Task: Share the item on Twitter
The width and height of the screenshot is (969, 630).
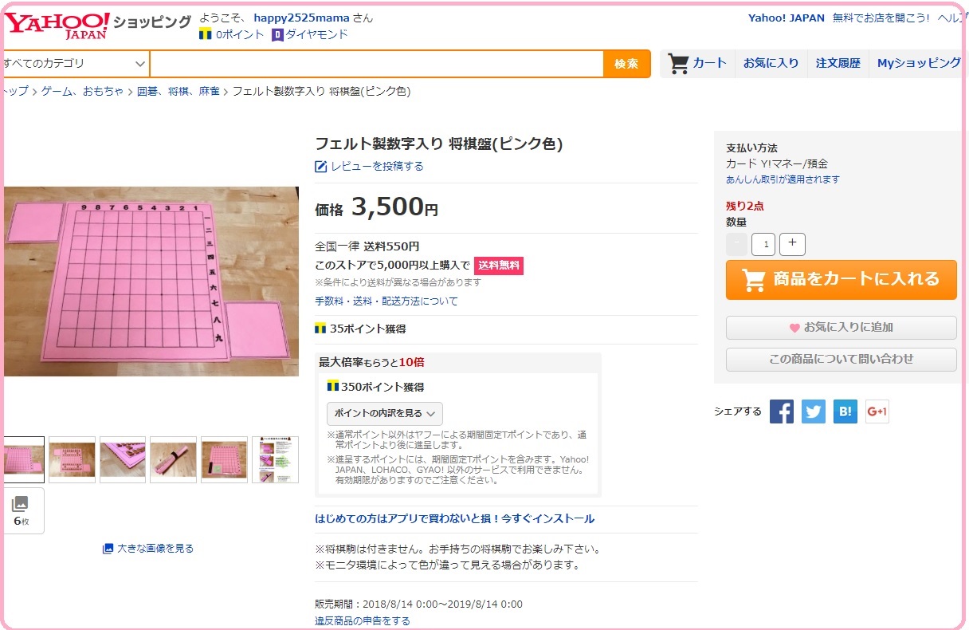Action: pyautogui.click(x=814, y=411)
